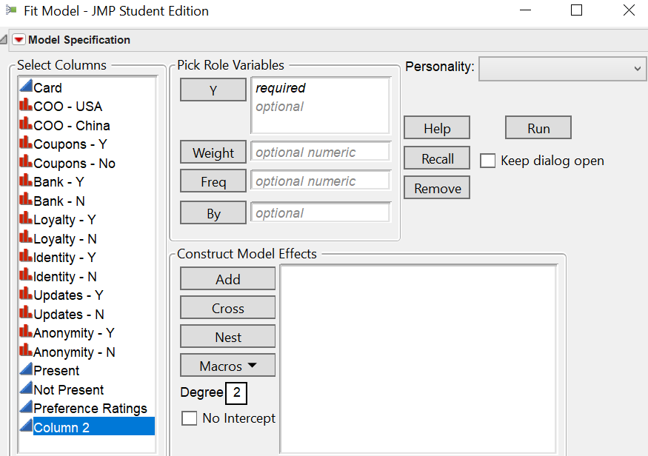The image size is (648, 456).
Task: Click the Cross effects button
Action: (228, 308)
